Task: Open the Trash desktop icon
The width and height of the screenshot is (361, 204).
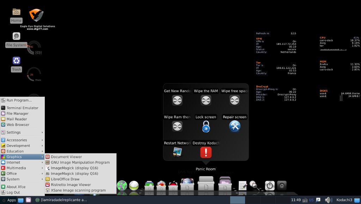Action: click(x=16, y=61)
